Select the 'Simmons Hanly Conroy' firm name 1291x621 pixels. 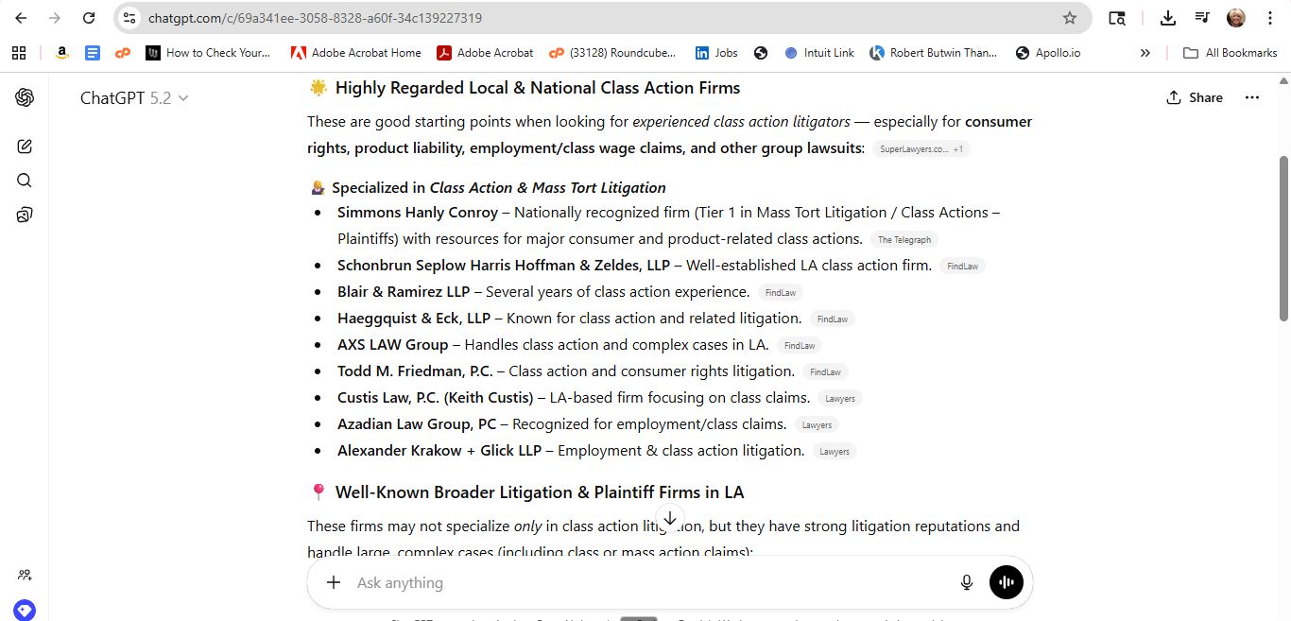tap(418, 213)
